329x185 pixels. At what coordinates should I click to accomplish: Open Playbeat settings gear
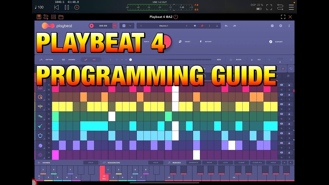pyautogui.click(x=281, y=26)
